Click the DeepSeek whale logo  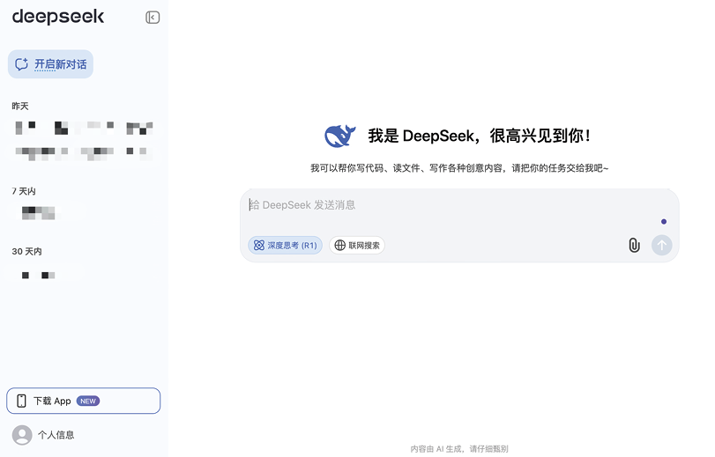pyautogui.click(x=339, y=136)
